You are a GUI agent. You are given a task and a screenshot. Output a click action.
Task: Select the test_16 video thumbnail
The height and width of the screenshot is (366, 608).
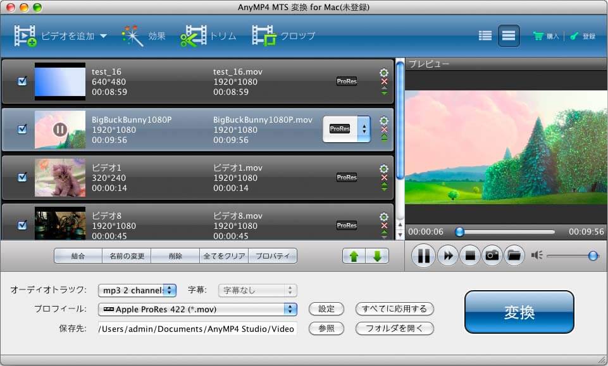60,82
